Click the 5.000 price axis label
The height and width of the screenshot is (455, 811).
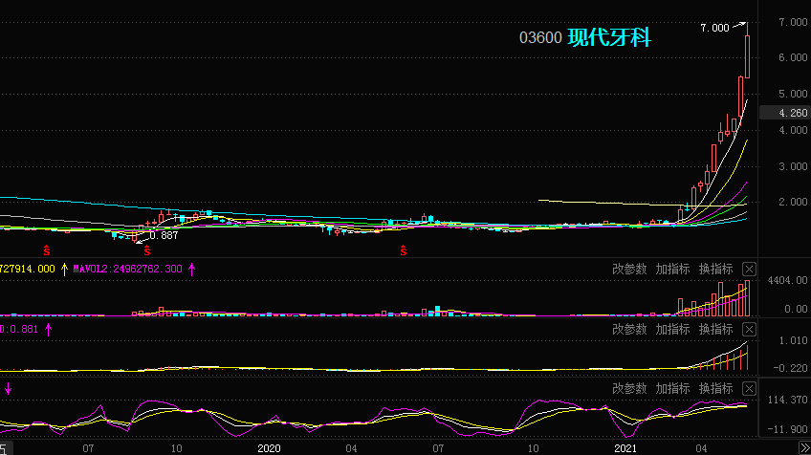[793, 94]
